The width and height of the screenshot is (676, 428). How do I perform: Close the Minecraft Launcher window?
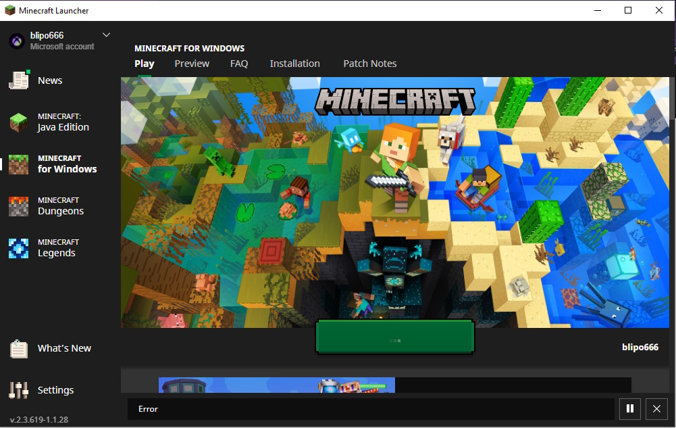(x=659, y=10)
